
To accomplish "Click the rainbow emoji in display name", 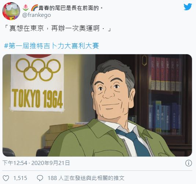I will (34, 8).
